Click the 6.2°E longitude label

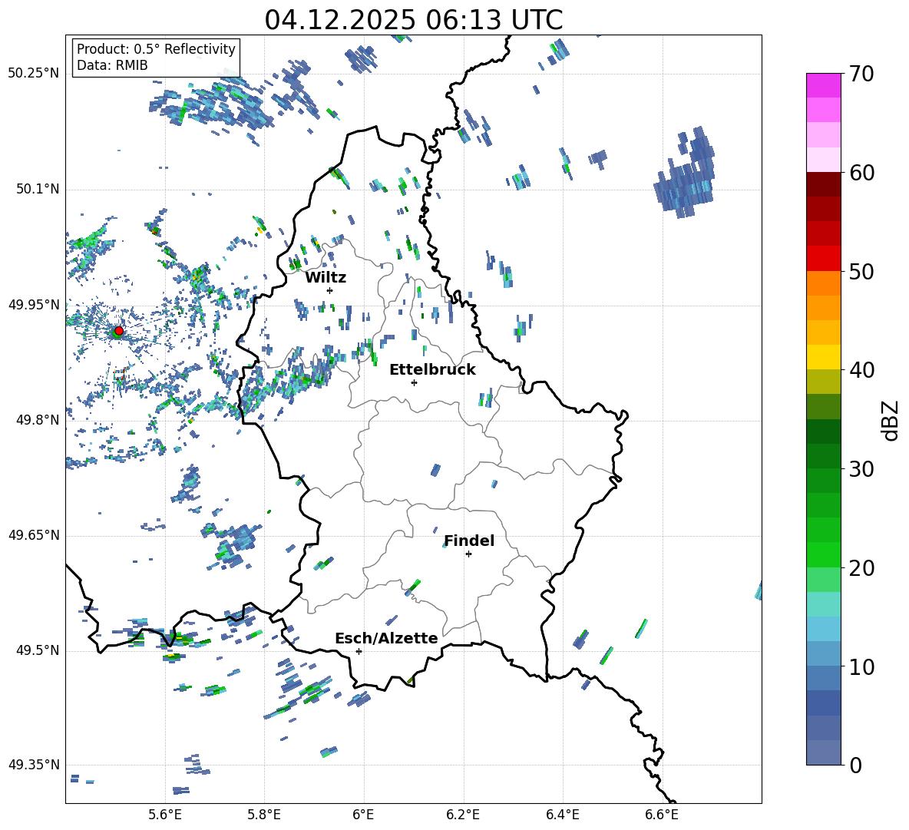[x=463, y=815]
